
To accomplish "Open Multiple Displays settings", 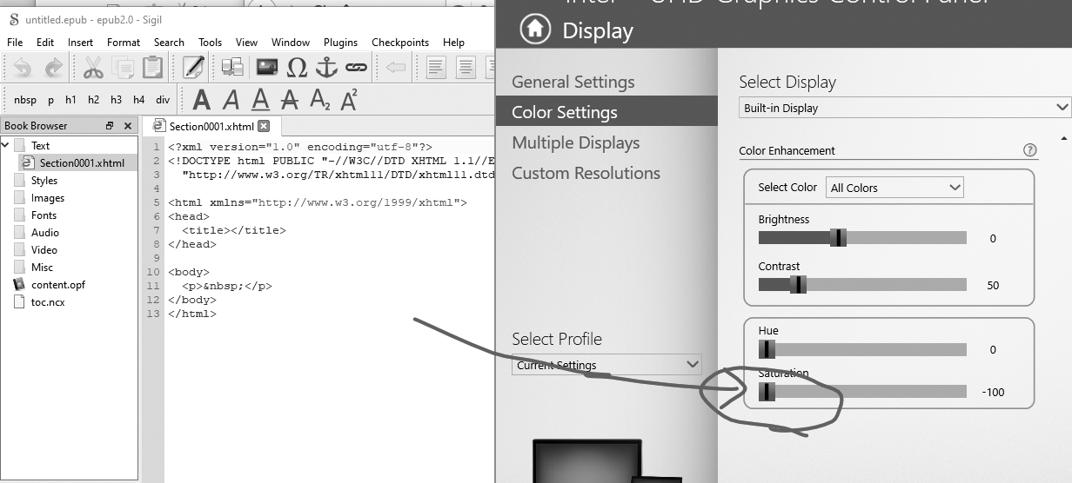I will 576,142.
